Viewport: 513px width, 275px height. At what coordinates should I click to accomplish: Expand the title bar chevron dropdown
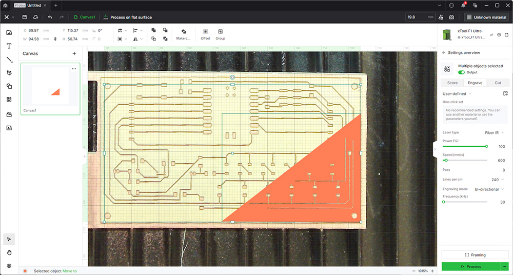click(x=440, y=5)
